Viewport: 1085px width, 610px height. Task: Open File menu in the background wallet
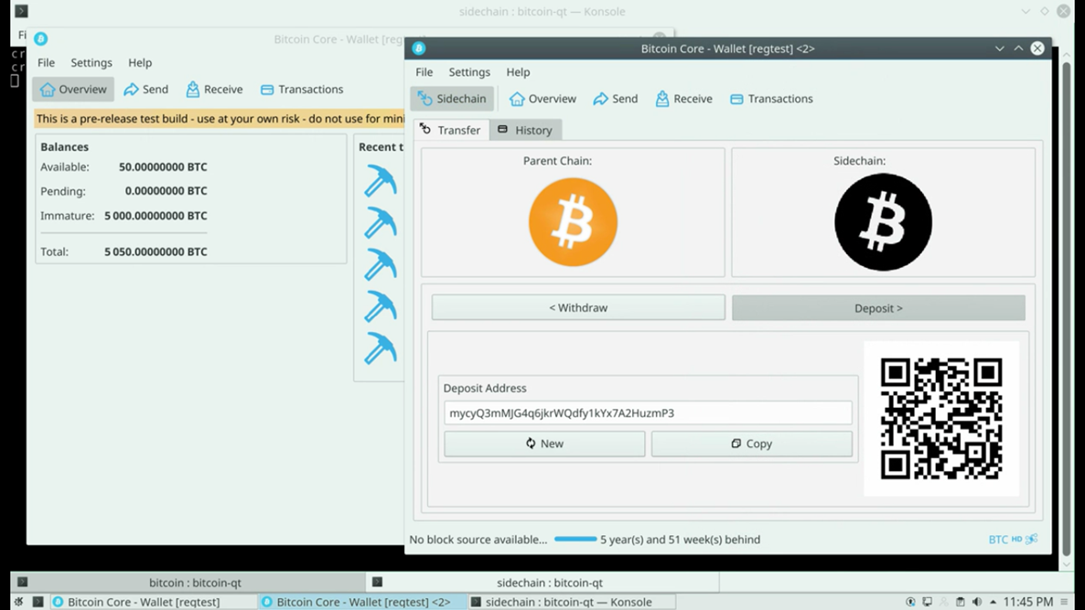click(47, 62)
